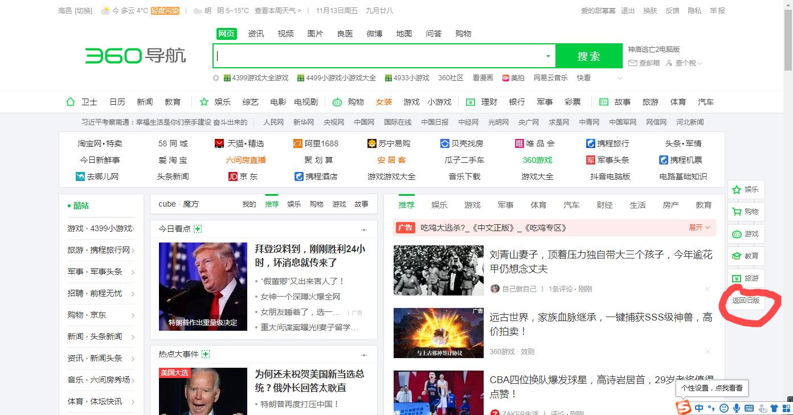
Task: Click the green 搜索 button
Action: point(589,56)
